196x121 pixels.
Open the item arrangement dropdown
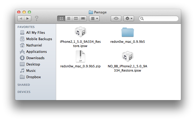(94, 18)
